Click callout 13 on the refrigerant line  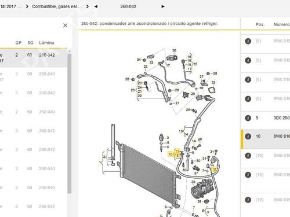click(181, 131)
